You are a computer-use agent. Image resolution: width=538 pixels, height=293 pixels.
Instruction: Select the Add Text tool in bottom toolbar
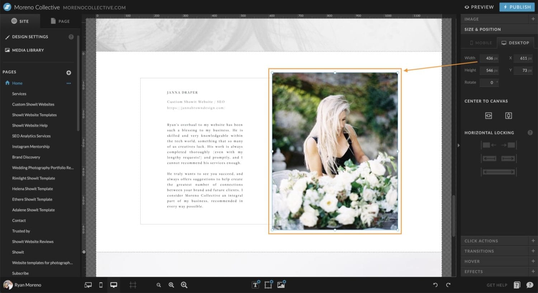(255, 285)
